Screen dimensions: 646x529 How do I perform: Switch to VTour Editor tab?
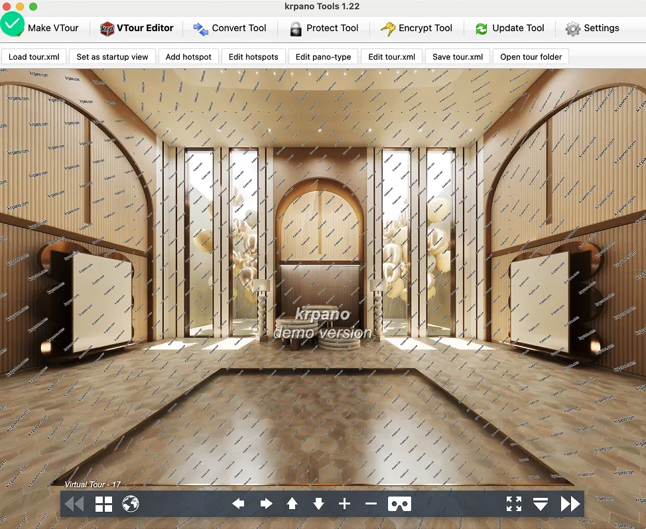[x=137, y=28]
